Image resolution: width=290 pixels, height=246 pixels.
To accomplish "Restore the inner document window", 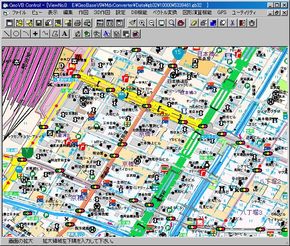I will click(277, 13).
